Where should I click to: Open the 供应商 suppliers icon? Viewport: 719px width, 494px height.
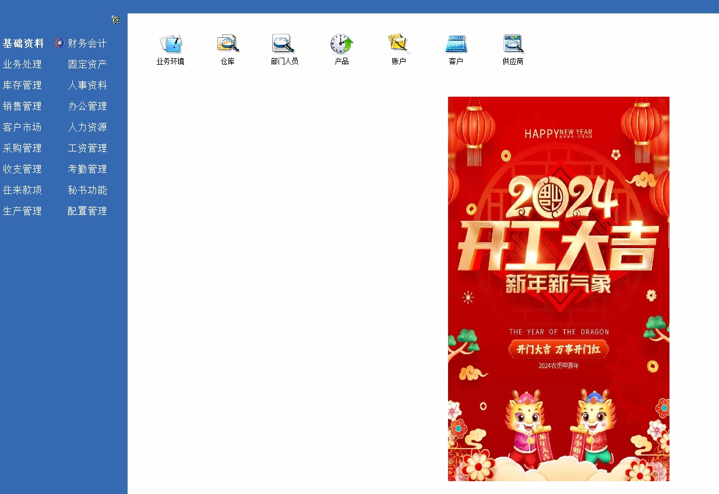pos(513,45)
